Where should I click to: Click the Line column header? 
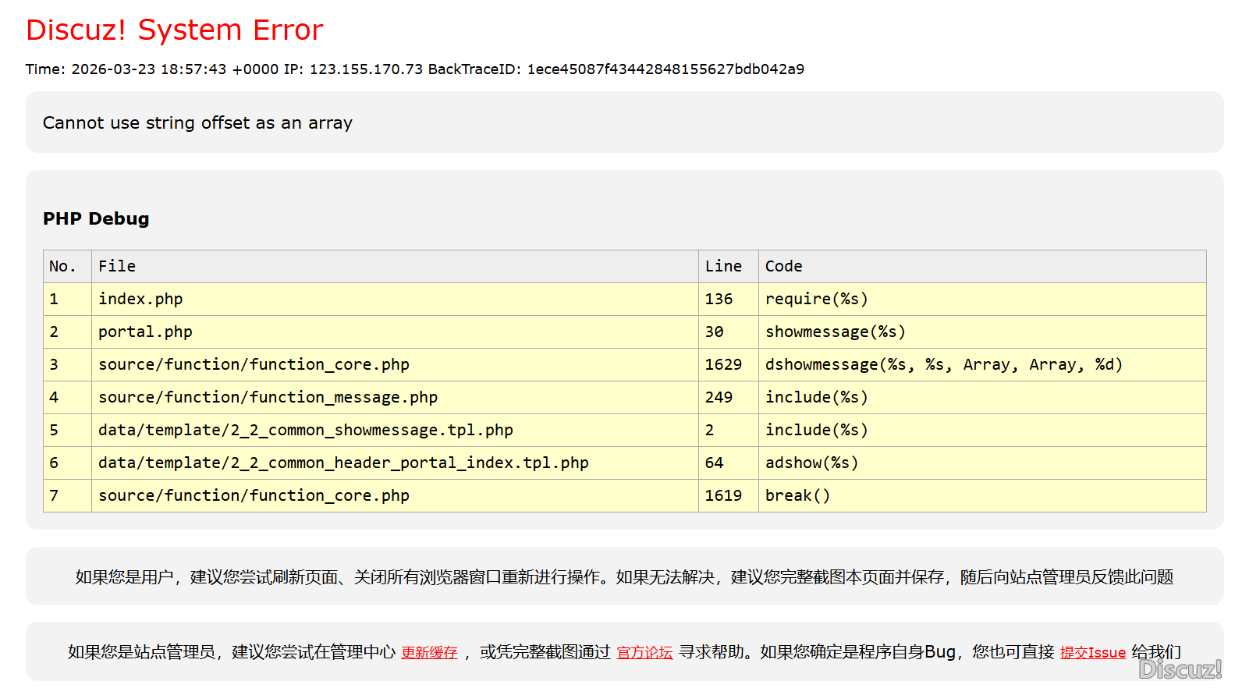(x=723, y=267)
